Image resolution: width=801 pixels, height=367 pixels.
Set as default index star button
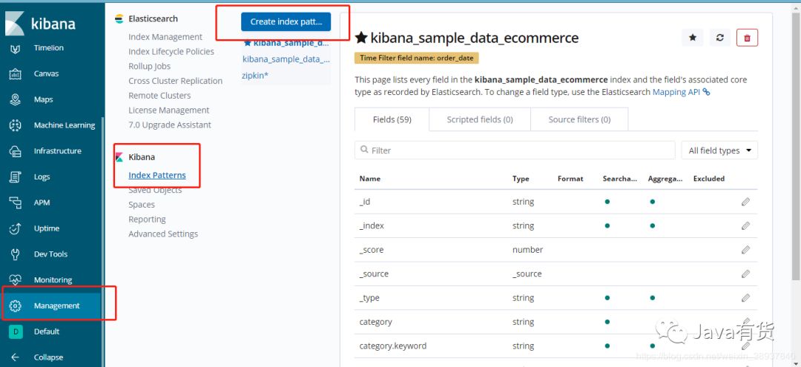click(x=693, y=38)
